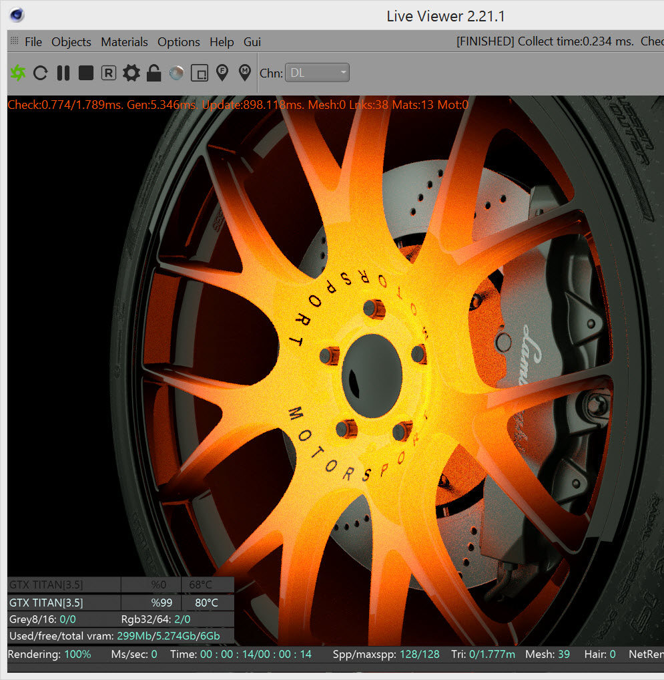Image resolution: width=664 pixels, height=680 pixels.
Task: Open the File menu
Action: coord(33,42)
